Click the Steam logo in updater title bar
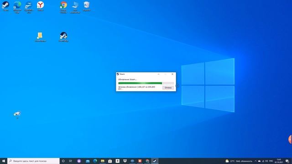The image size is (292, 164). coord(118,74)
